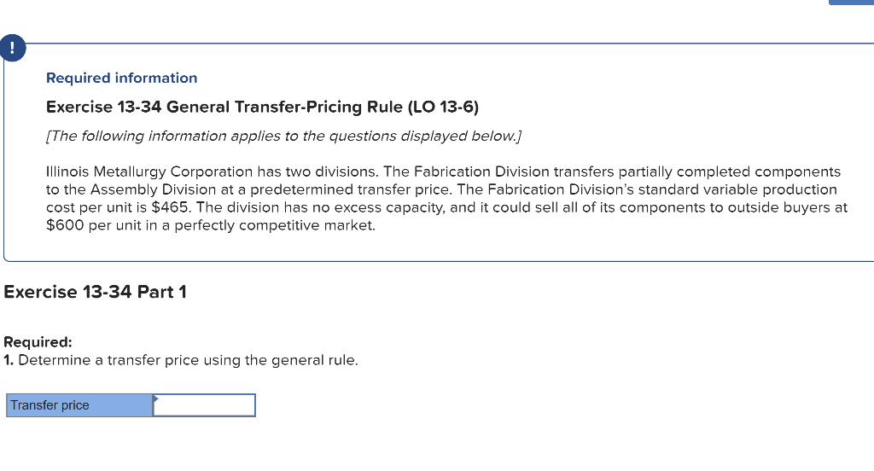Screen dimensions: 874x471
Task: Click the (LO 13-6) learning objective text
Action: pyautogui.click(x=443, y=107)
